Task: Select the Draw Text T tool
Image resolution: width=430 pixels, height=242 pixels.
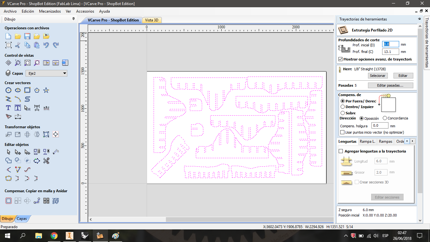Action: pos(8,108)
